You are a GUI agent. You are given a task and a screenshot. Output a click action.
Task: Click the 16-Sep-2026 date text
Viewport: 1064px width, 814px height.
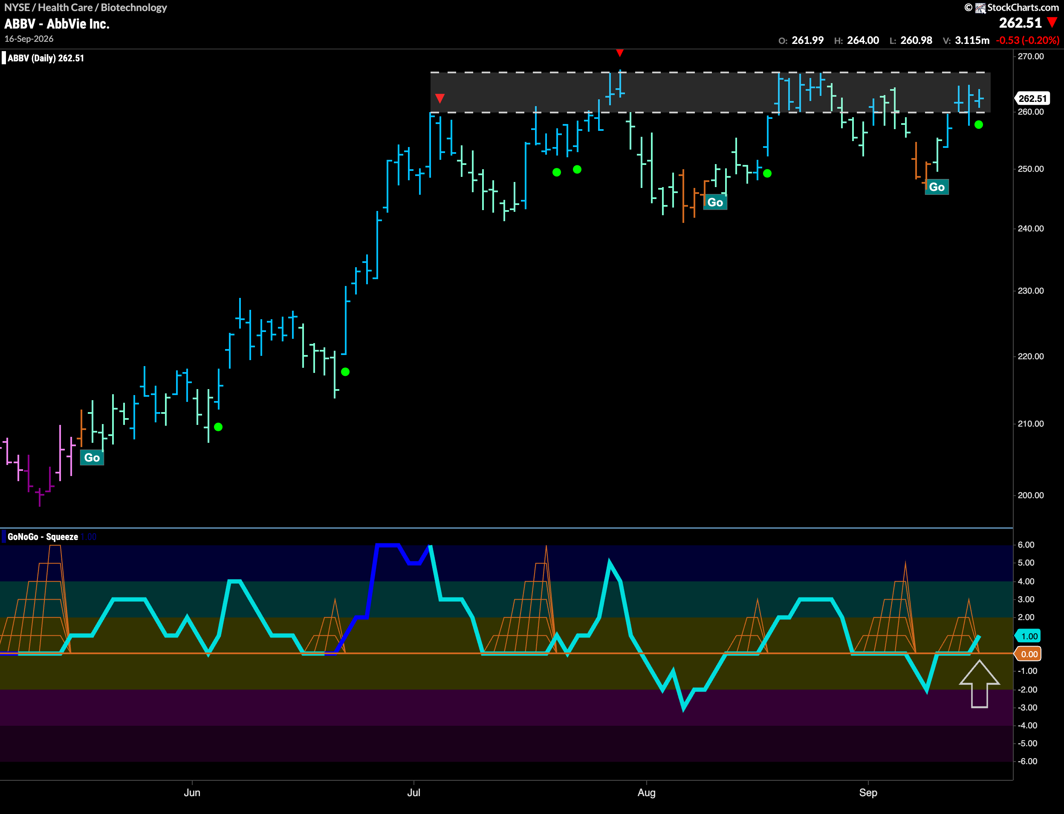pos(29,39)
